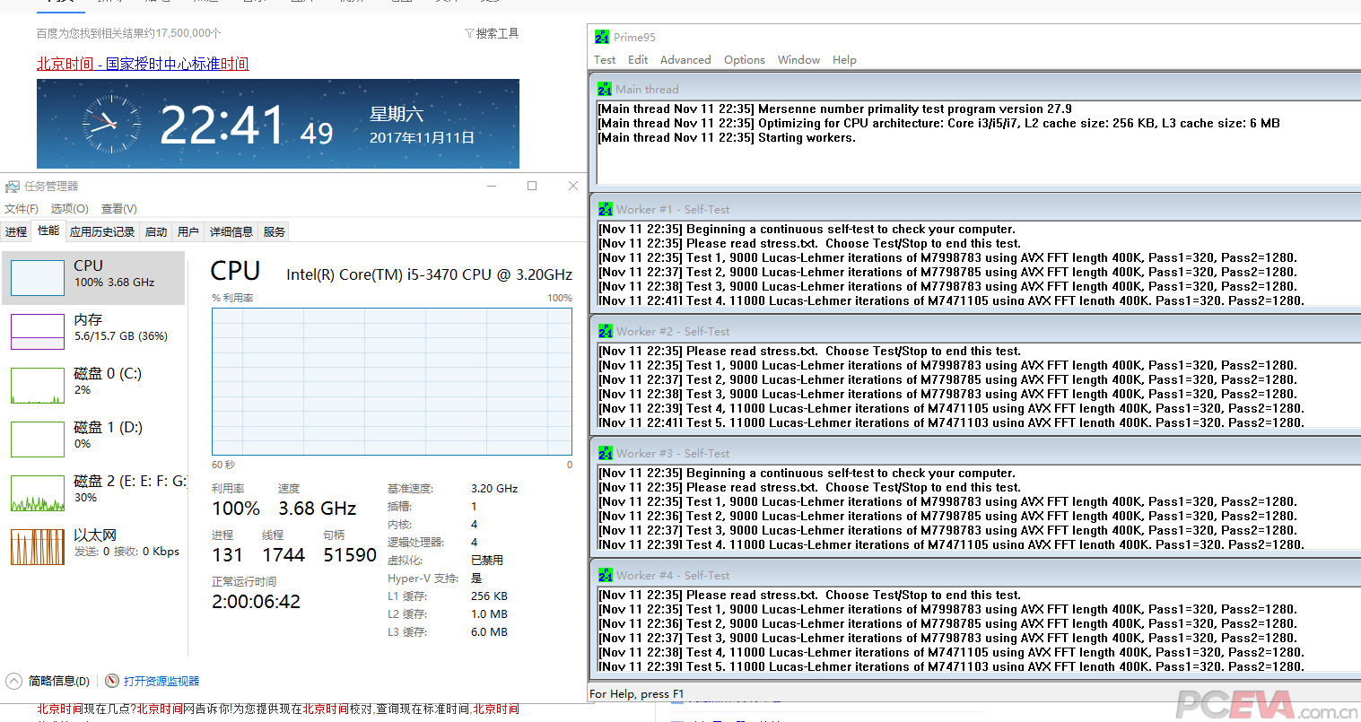Click the 1744 threads value
The width and height of the screenshot is (1361, 722).
click(x=284, y=555)
